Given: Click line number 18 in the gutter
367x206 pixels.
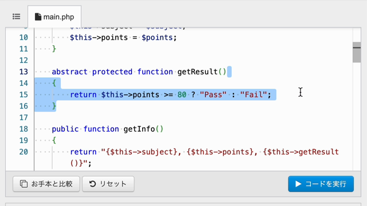Looking at the screenshot, I should (x=24, y=129).
